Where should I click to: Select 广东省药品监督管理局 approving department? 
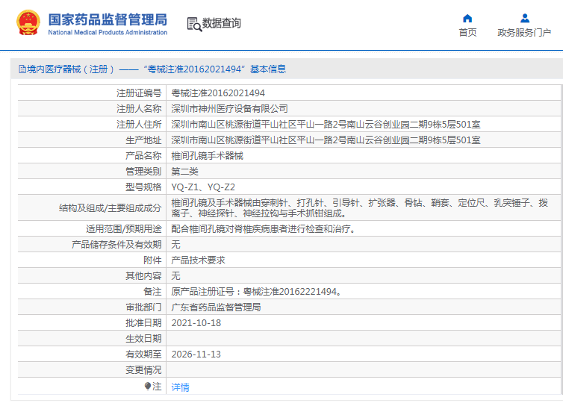click(x=216, y=307)
